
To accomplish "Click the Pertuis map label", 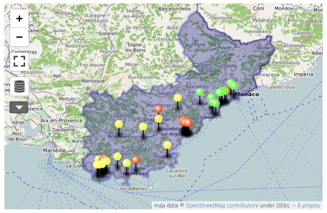I will [67, 99].
